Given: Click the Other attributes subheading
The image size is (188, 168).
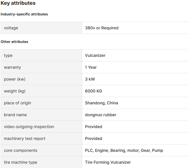Looking at the screenshot, I should (14, 42).
